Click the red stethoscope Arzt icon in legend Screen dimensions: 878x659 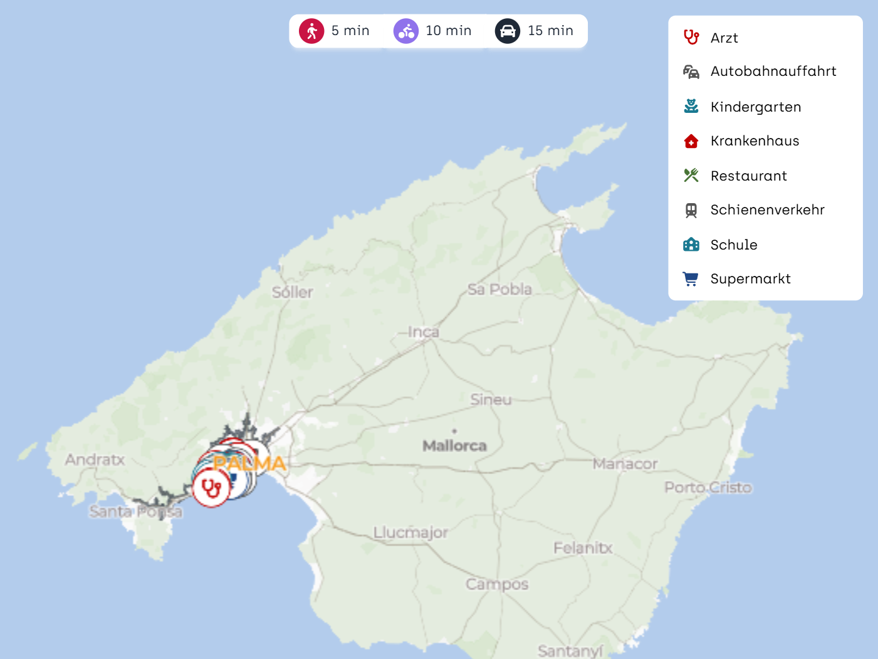[691, 38]
